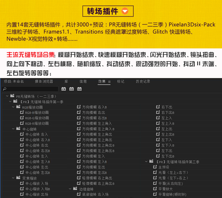This screenshot has height=198, width=222.
Task: Choose the 左下出 preset
Action: pyautogui.click(x=167, y=151)
